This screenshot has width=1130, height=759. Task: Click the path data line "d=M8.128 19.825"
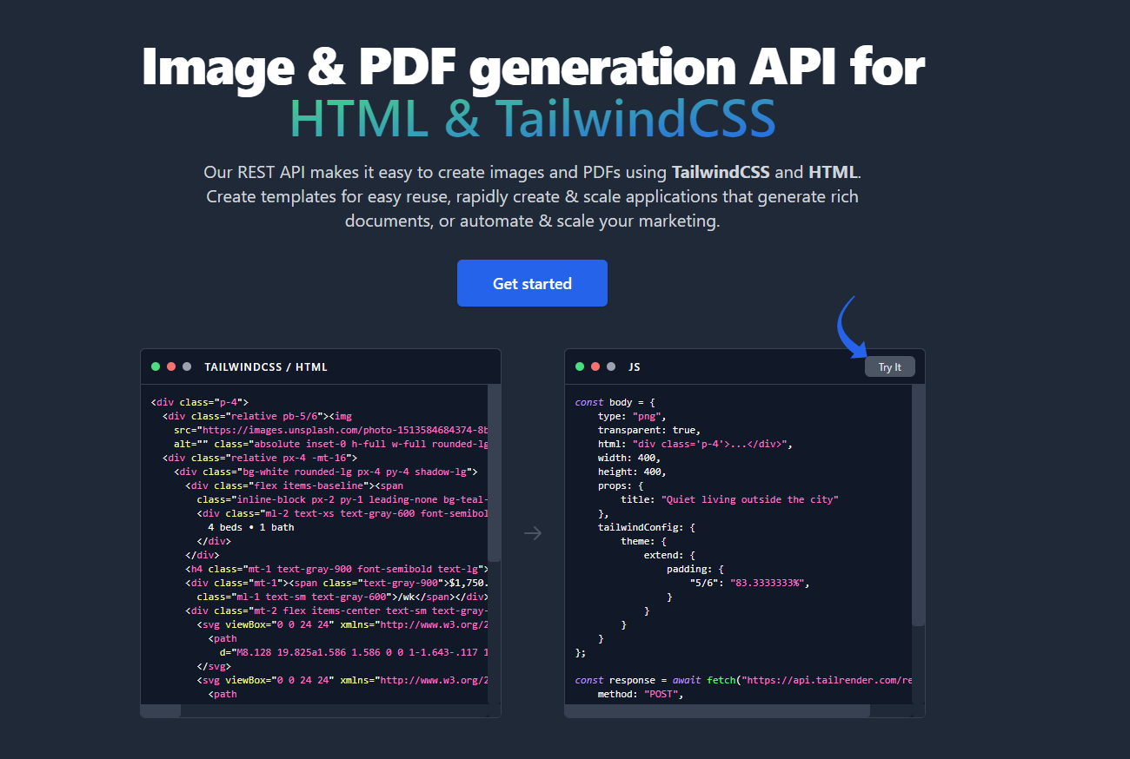point(354,652)
